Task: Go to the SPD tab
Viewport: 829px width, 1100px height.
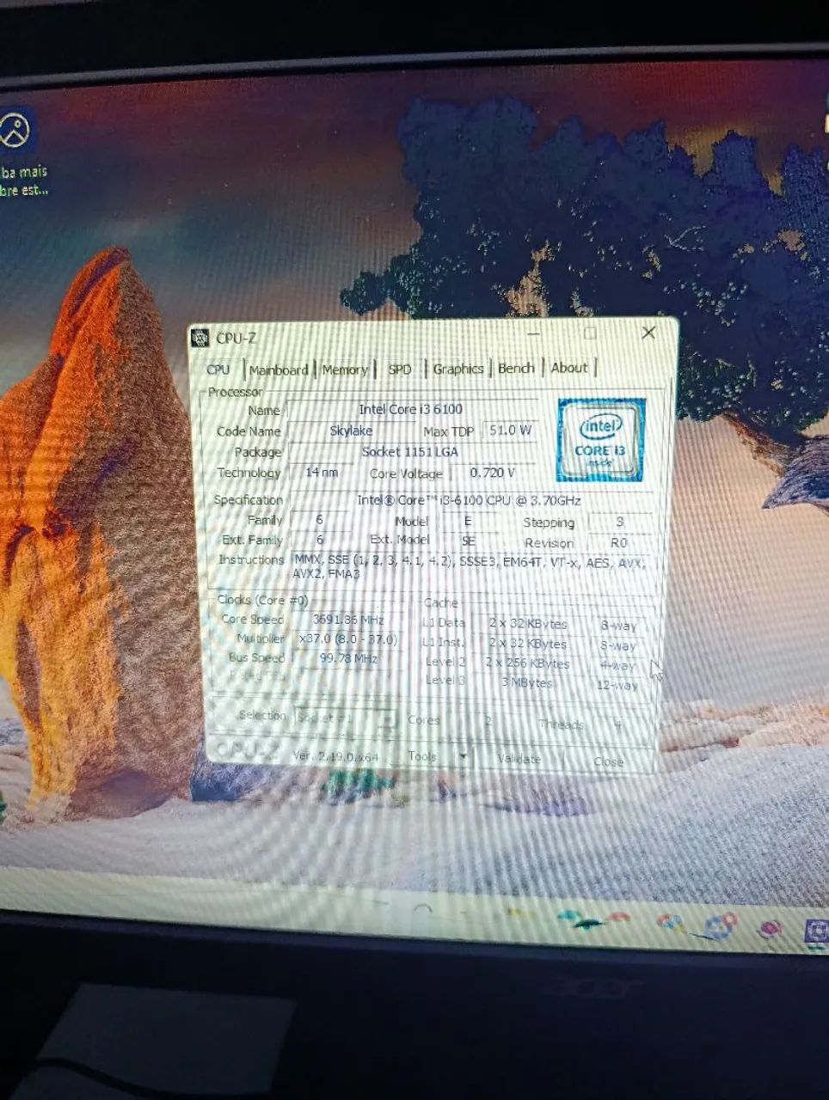Action: click(400, 370)
